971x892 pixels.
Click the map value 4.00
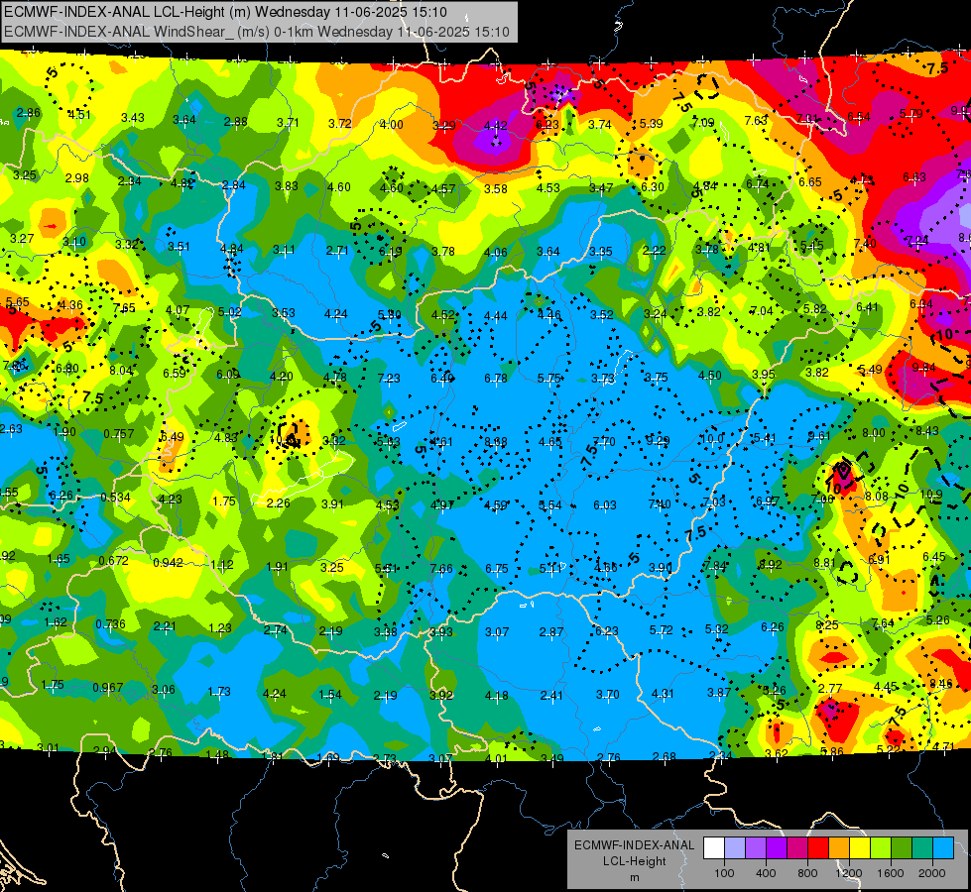392,125
